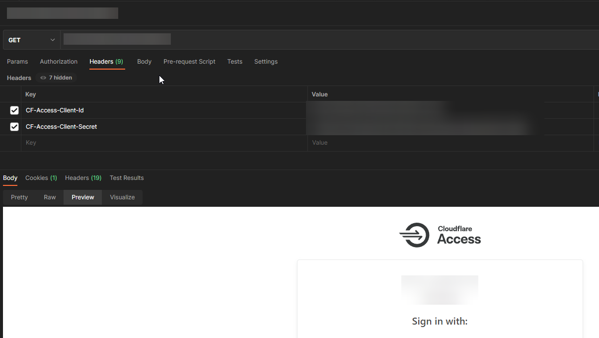The height and width of the screenshot is (338, 599).
Task: Select the Preview response view
Action: click(83, 197)
